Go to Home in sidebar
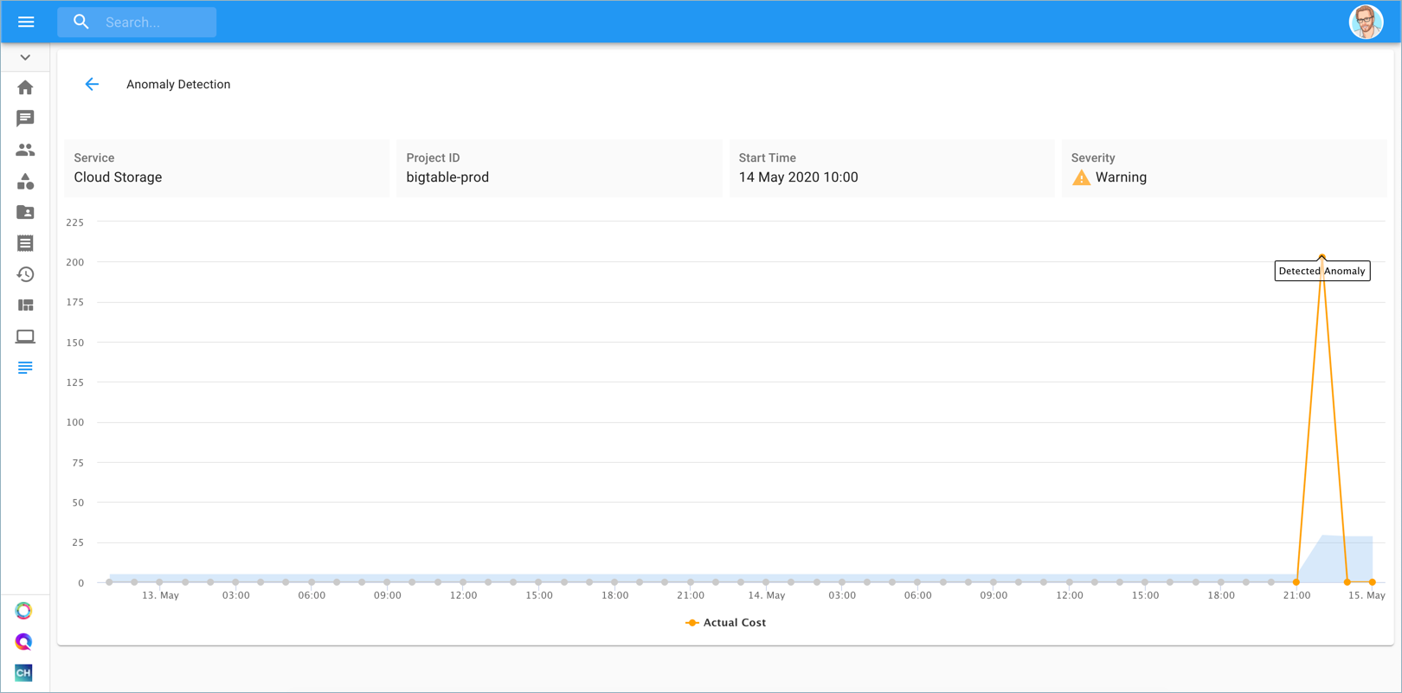Screen dimensions: 1402x693 25,87
